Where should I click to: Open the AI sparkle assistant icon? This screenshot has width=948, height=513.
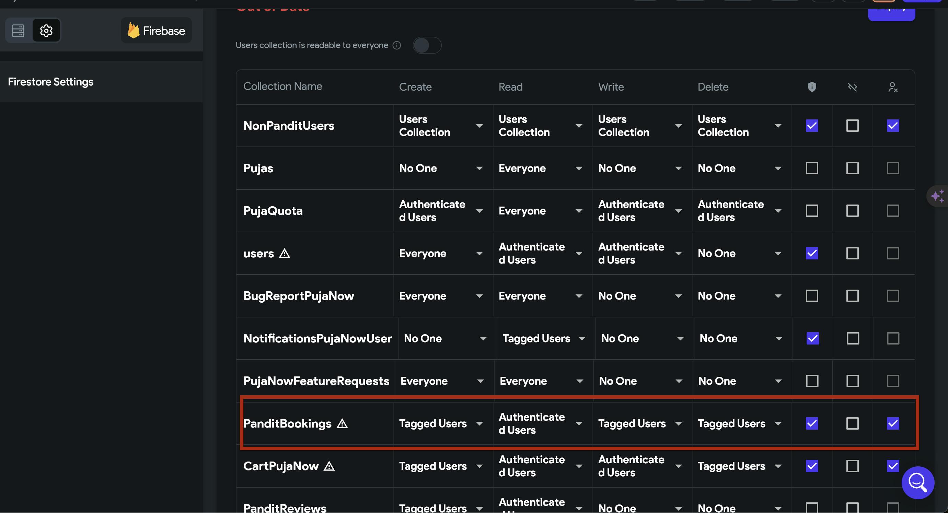[x=937, y=196]
